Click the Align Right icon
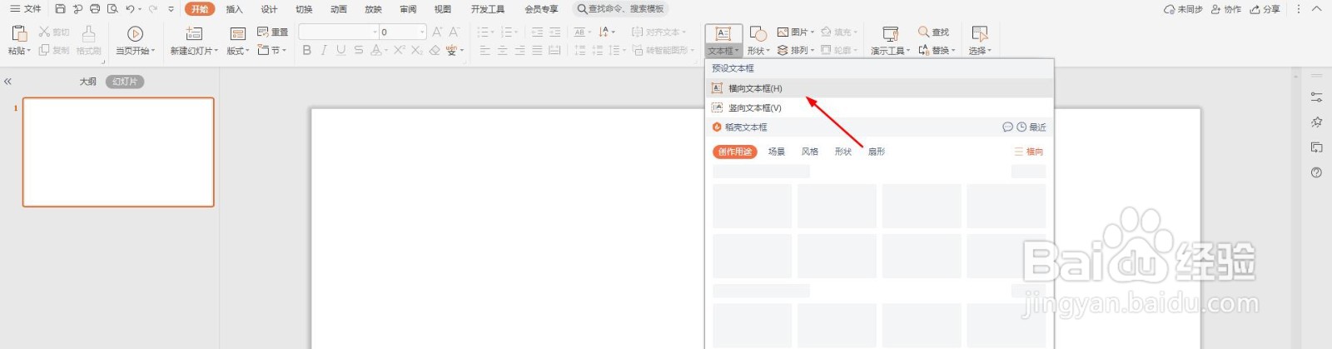Viewport: 1332px width, 349px height. [x=519, y=50]
